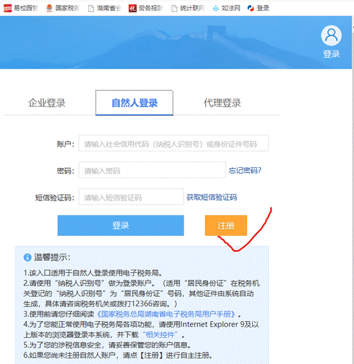Open the 如法网 bookmark icon
Screen dimensions: 354x364
coord(216,8)
